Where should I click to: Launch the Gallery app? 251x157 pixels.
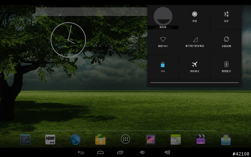pyautogui.click(x=151, y=139)
